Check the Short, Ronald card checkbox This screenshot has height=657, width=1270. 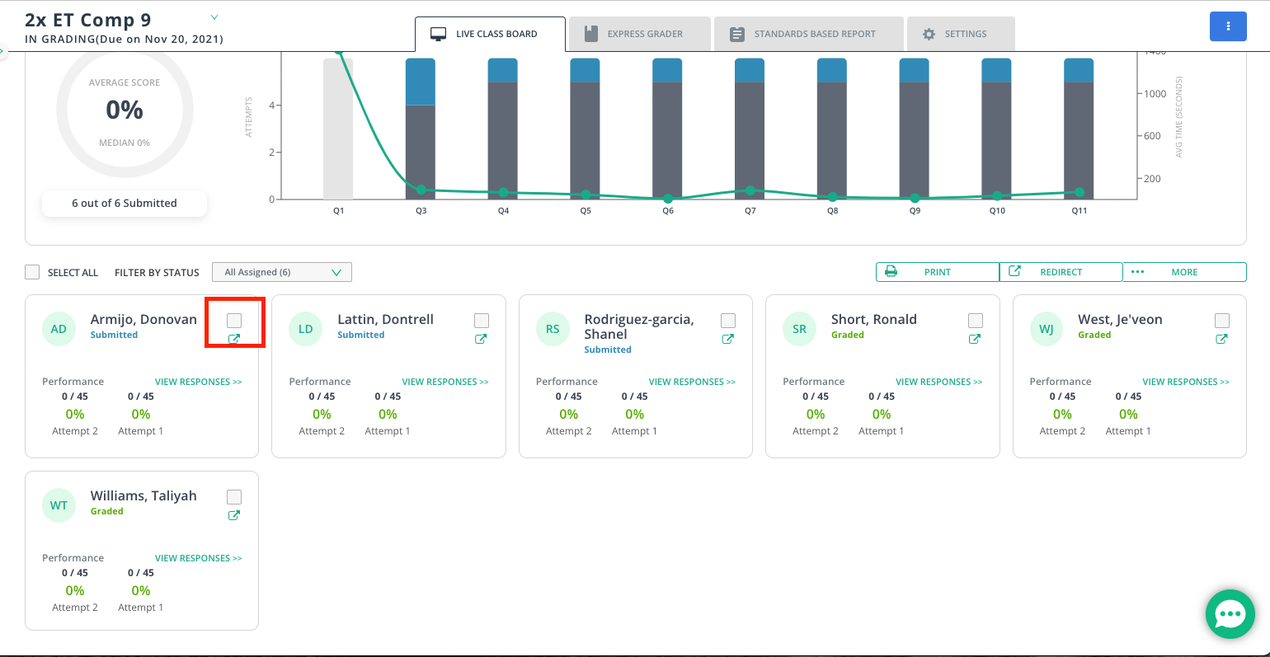976,321
